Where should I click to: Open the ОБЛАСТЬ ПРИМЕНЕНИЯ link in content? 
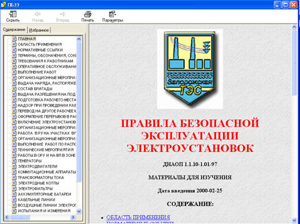pos(138,217)
